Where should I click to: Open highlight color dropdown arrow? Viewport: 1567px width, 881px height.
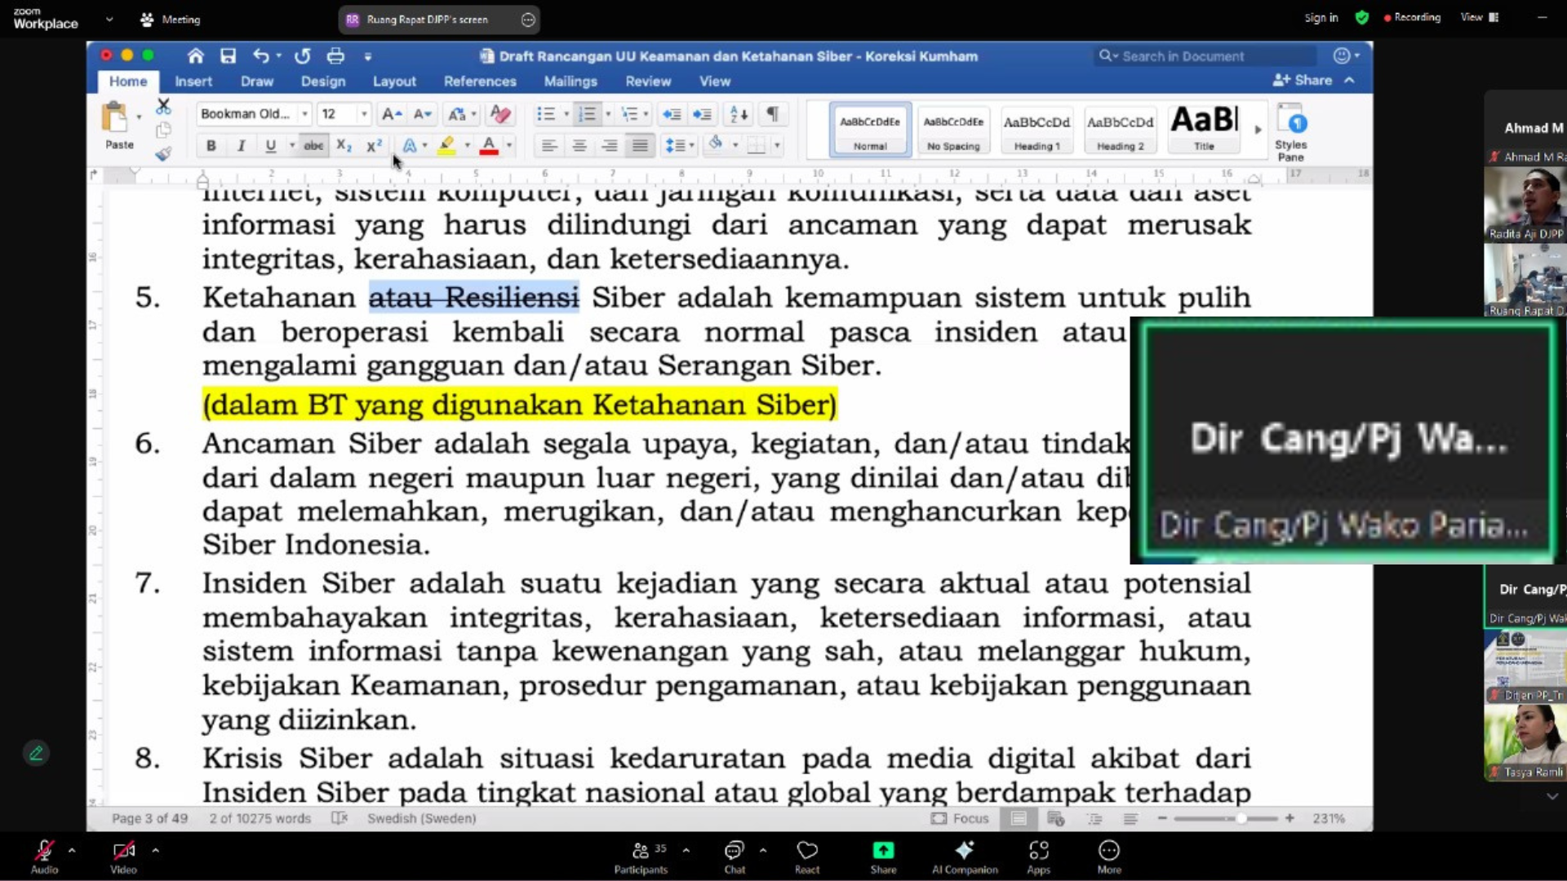[x=468, y=146]
